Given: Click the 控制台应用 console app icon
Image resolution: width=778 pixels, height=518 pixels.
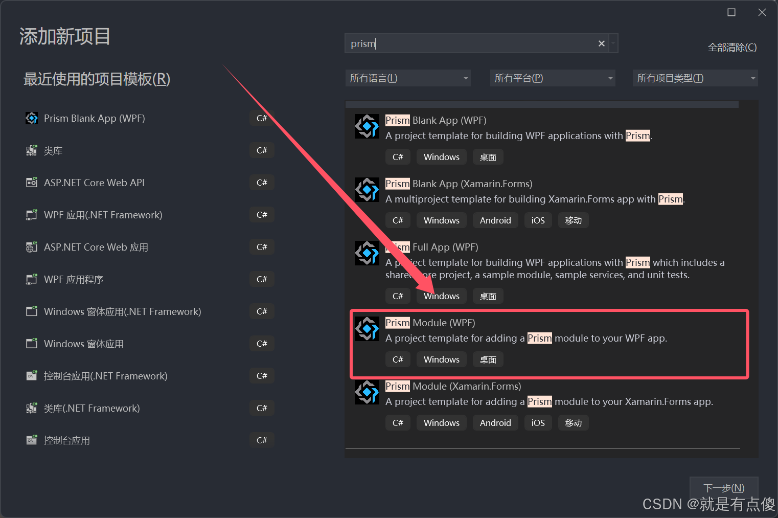Looking at the screenshot, I should click(x=31, y=440).
